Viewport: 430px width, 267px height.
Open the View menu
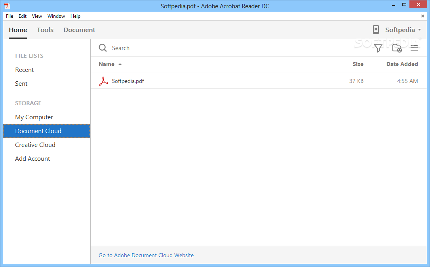[37, 16]
